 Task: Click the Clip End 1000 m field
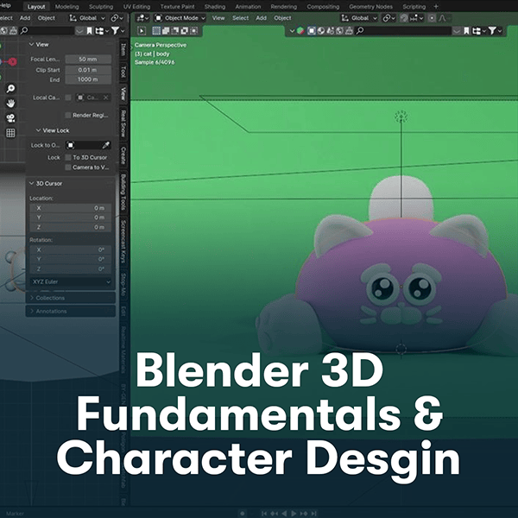tap(88, 79)
